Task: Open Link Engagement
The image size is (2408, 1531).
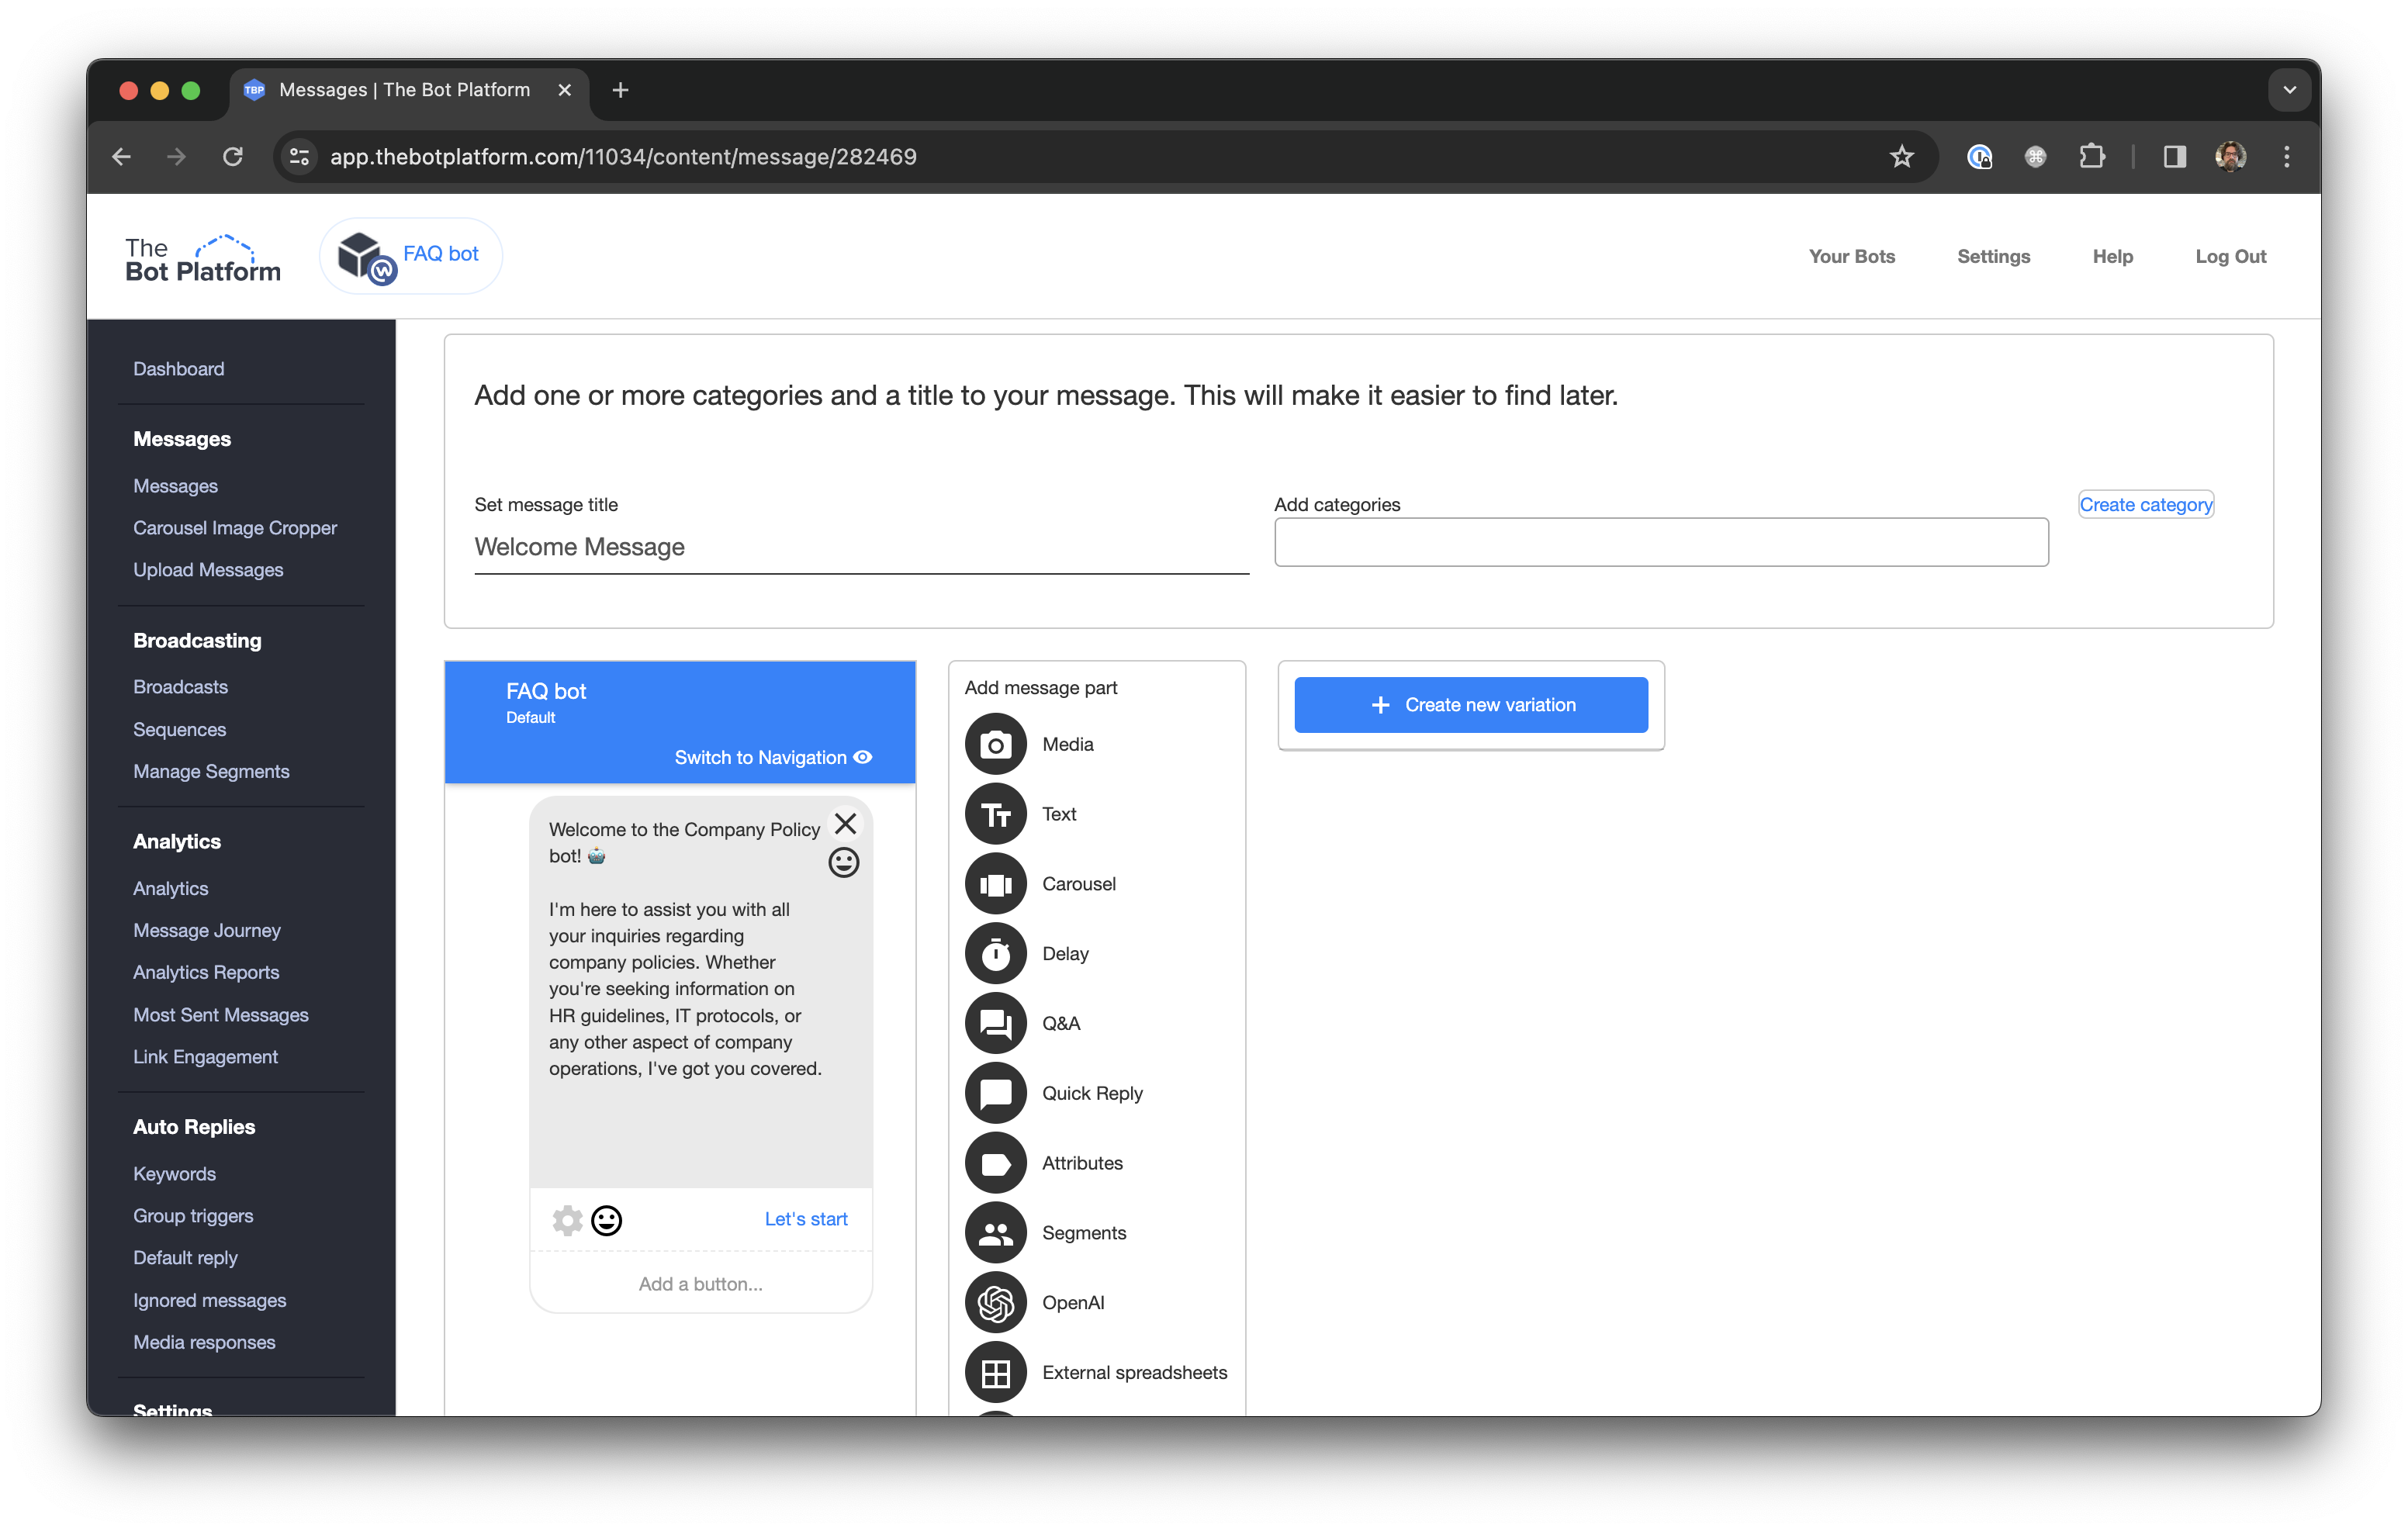Action: (x=205, y=1057)
